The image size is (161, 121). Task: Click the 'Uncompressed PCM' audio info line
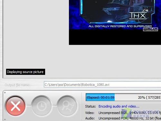130,118
